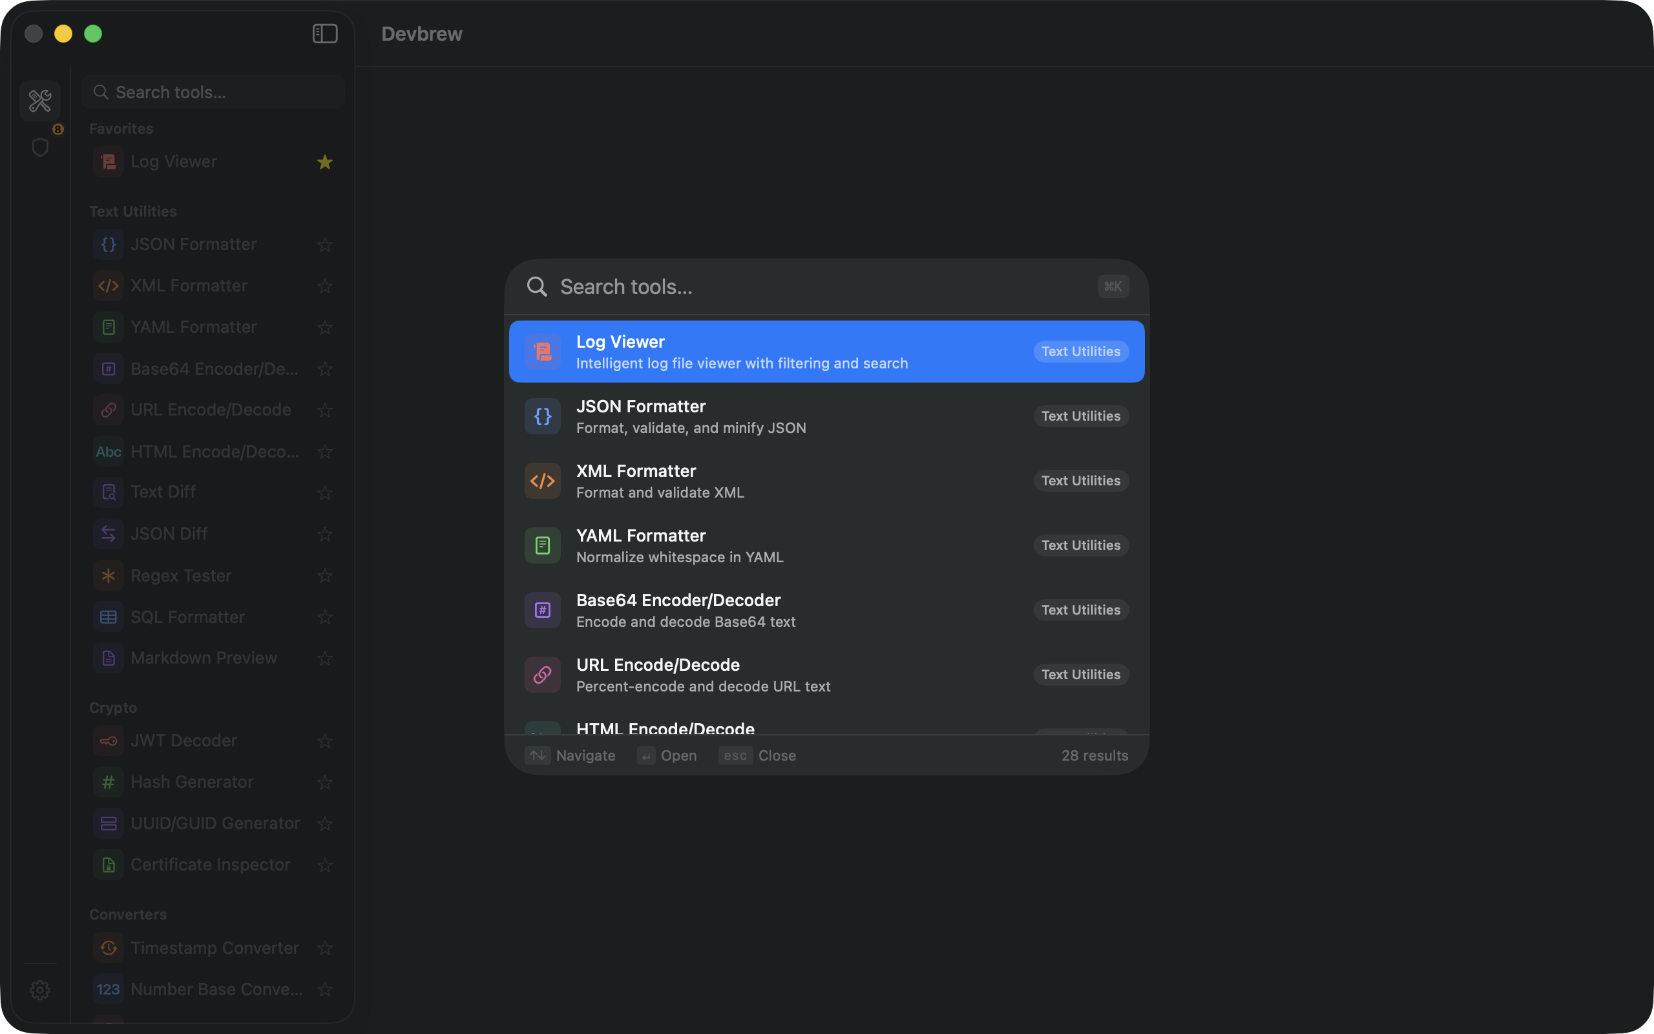The width and height of the screenshot is (1654, 1034).
Task: Click the Log Viewer icon in search results
Action: (x=542, y=351)
